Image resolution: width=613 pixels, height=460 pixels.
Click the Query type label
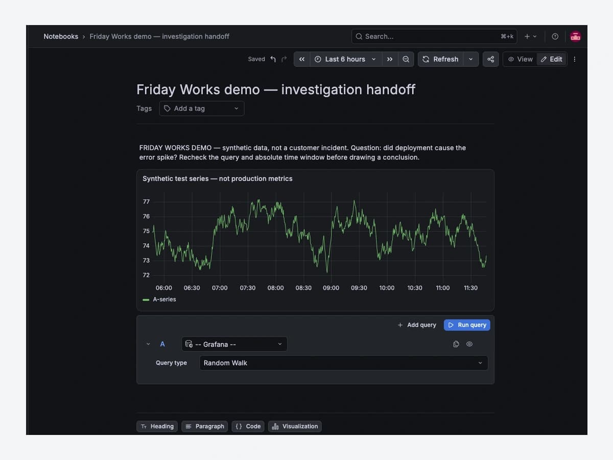[171, 363]
